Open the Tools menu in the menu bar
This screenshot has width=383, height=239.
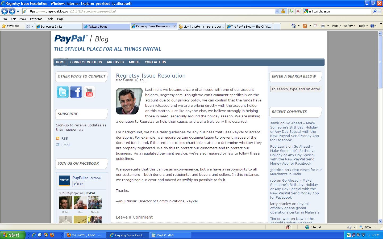49,19
